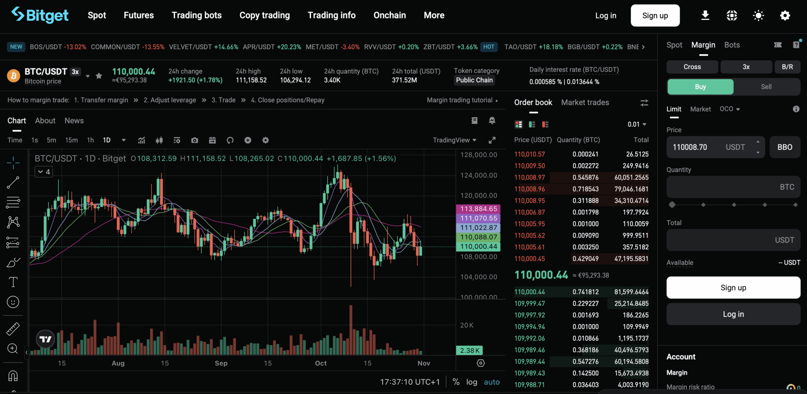Viewport: 807px width, 394px height.
Task: Switch the chart to log scale
Action: click(x=472, y=381)
